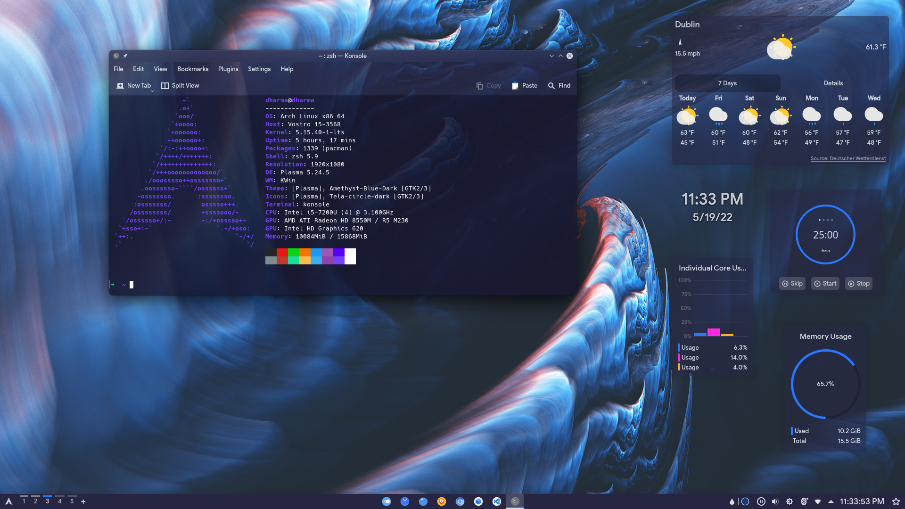Screen dimensions: 905x509
Task: Click the Fri forecast rain icon
Action: 718,115
